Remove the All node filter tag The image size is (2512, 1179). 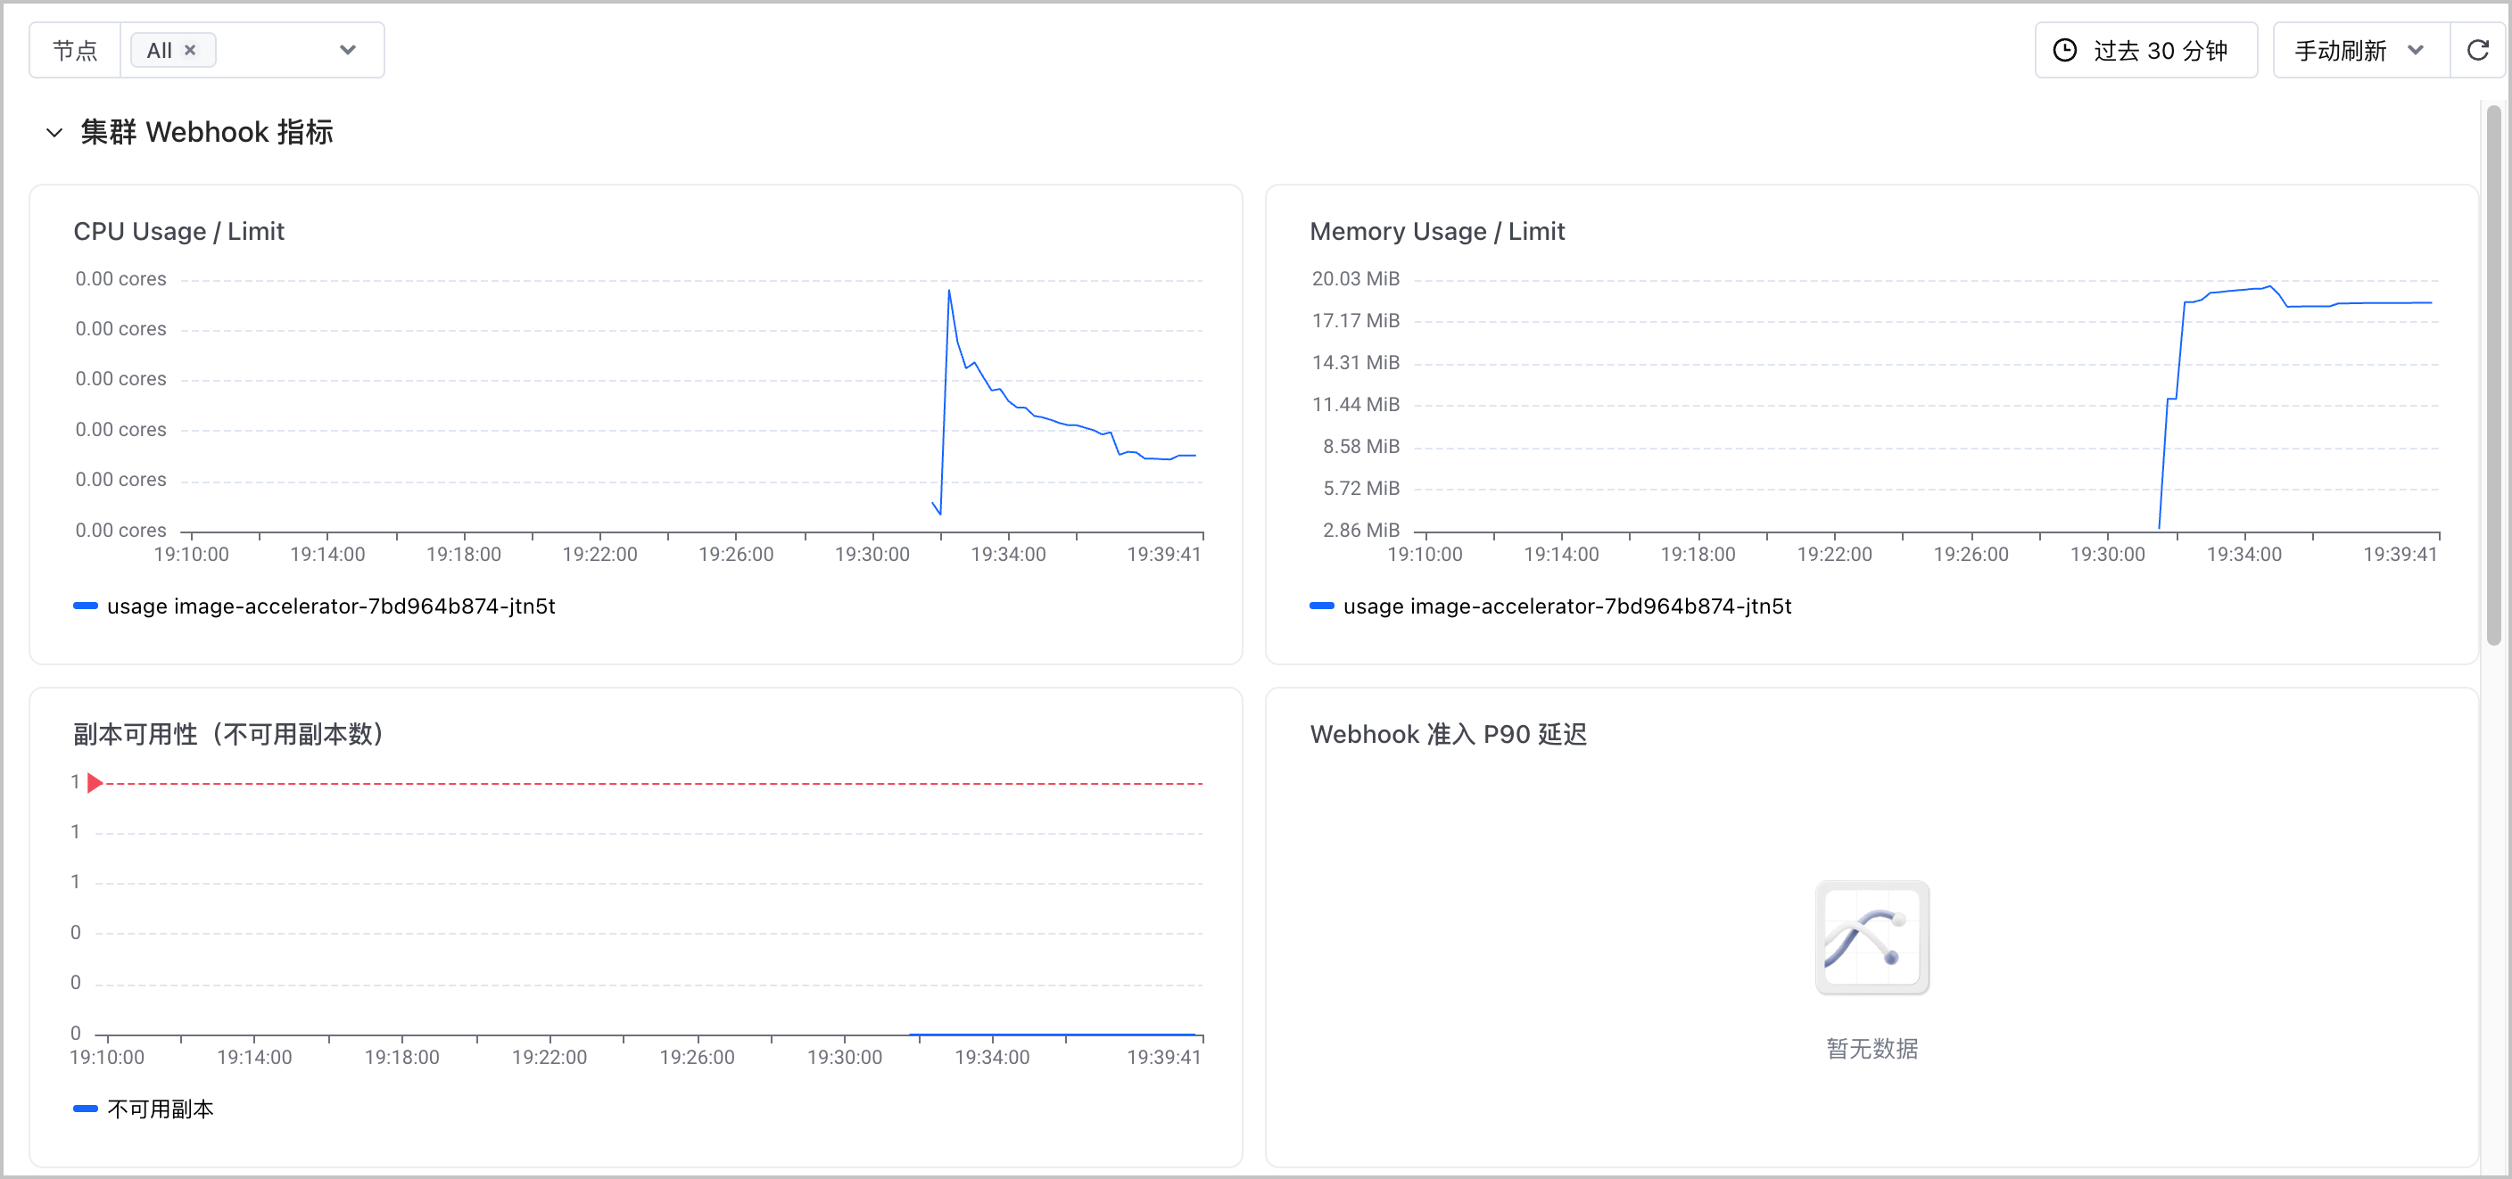[190, 50]
